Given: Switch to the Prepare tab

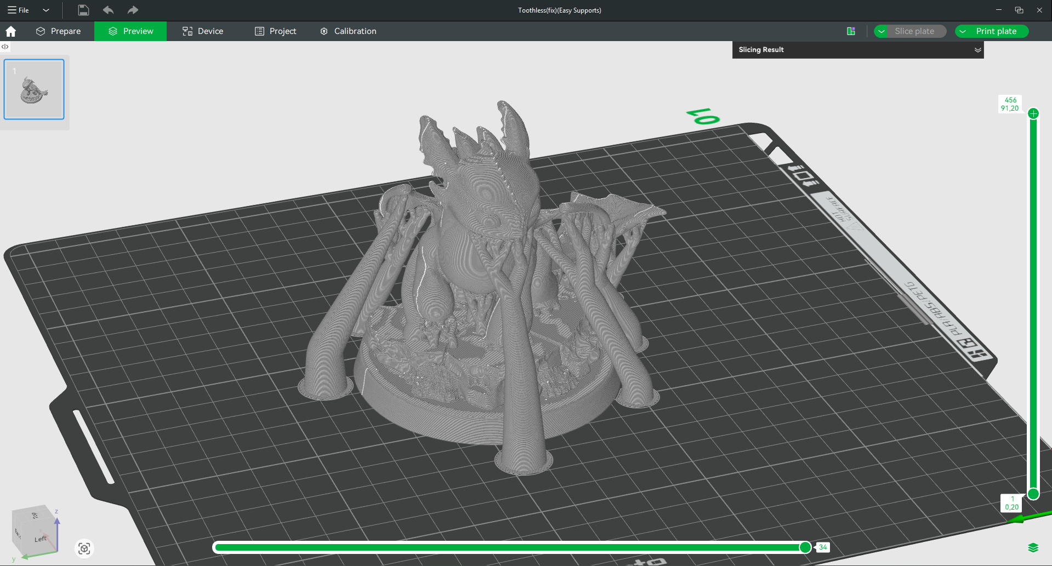Looking at the screenshot, I should (58, 31).
